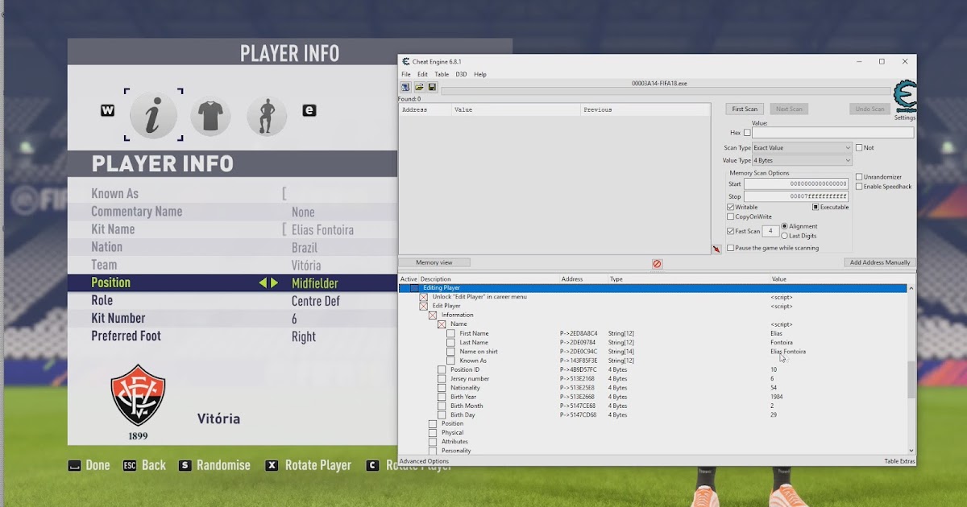The height and width of the screenshot is (507, 967).
Task: Select the kit shirt icon in FIFA
Action: (x=210, y=117)
